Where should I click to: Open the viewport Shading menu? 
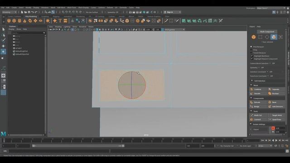coord(58,27)
